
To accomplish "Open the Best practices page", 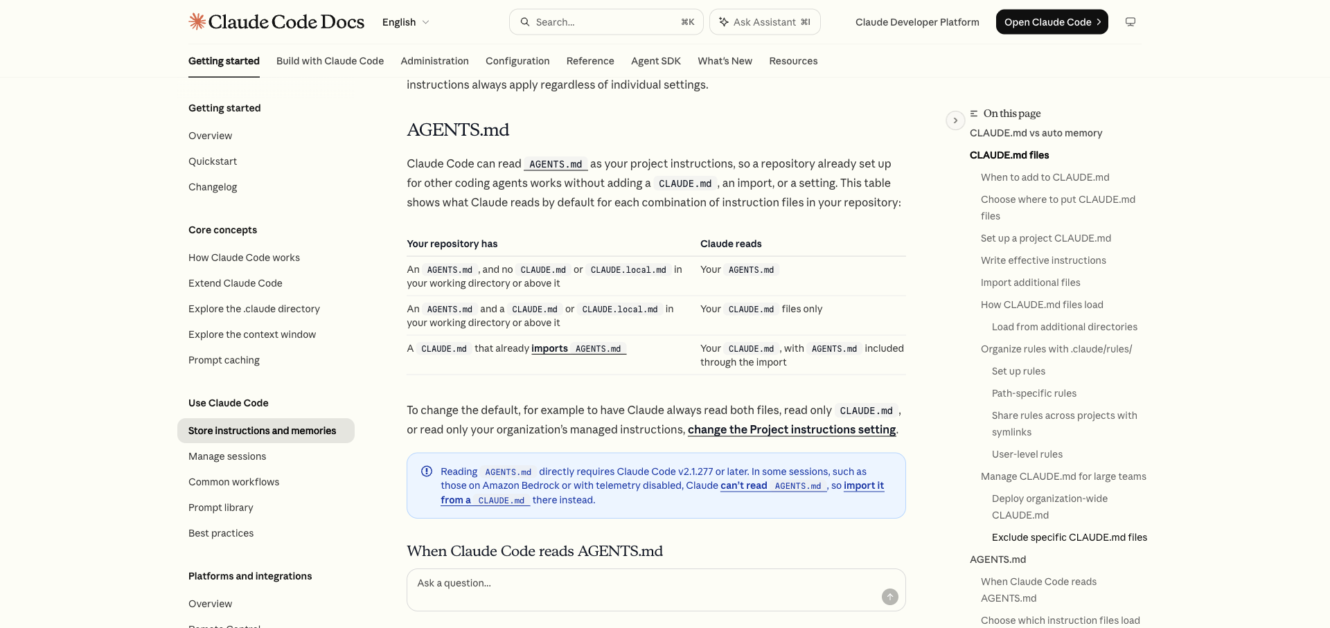I will 221,533.
